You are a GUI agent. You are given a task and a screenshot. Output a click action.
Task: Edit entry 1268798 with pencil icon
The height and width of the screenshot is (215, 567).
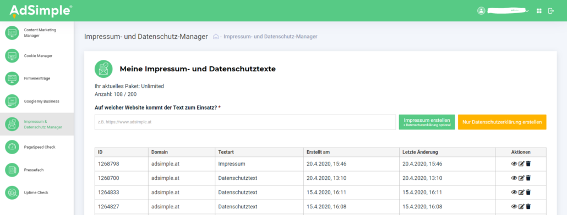pos(521,164)
